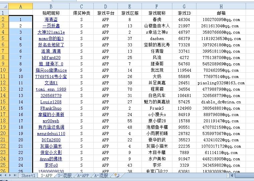Select column F header

click(157, 6)
